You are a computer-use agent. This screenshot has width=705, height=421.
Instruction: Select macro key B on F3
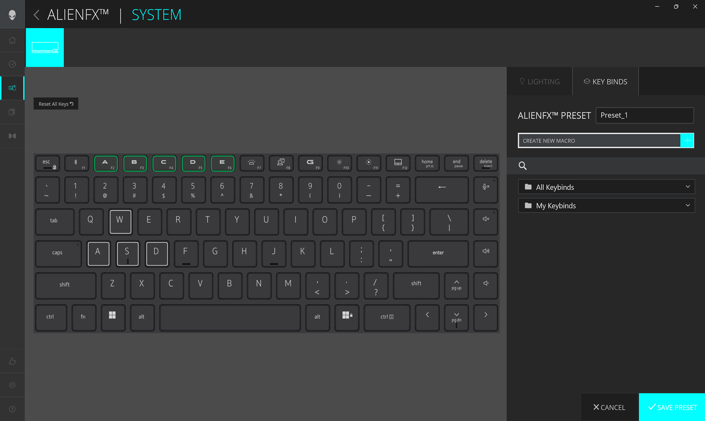135,163
